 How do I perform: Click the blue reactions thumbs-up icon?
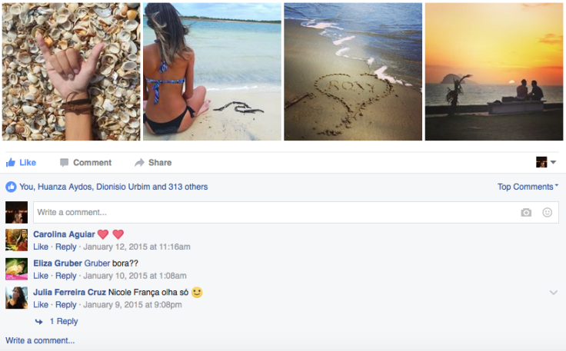[x=11, y=187]
